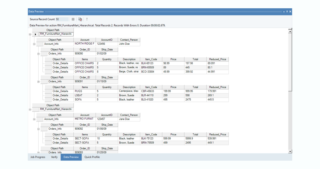Click the Order_ID header above 909090
Viewport: 320px width, 169px height.
(x=85, y=50)
